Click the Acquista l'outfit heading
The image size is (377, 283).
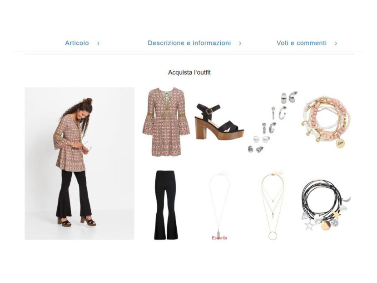click(x=189, y=72)
